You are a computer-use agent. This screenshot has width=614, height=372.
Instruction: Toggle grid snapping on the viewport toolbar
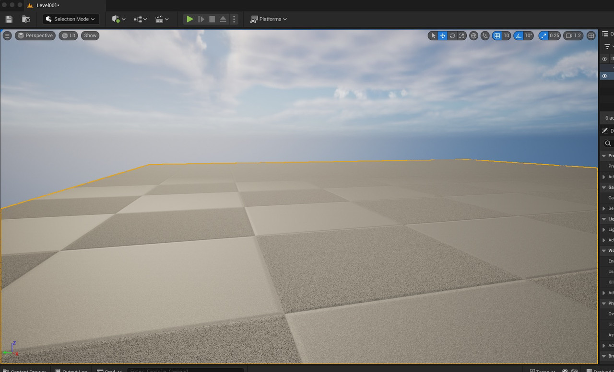click(x=498, y=35)
